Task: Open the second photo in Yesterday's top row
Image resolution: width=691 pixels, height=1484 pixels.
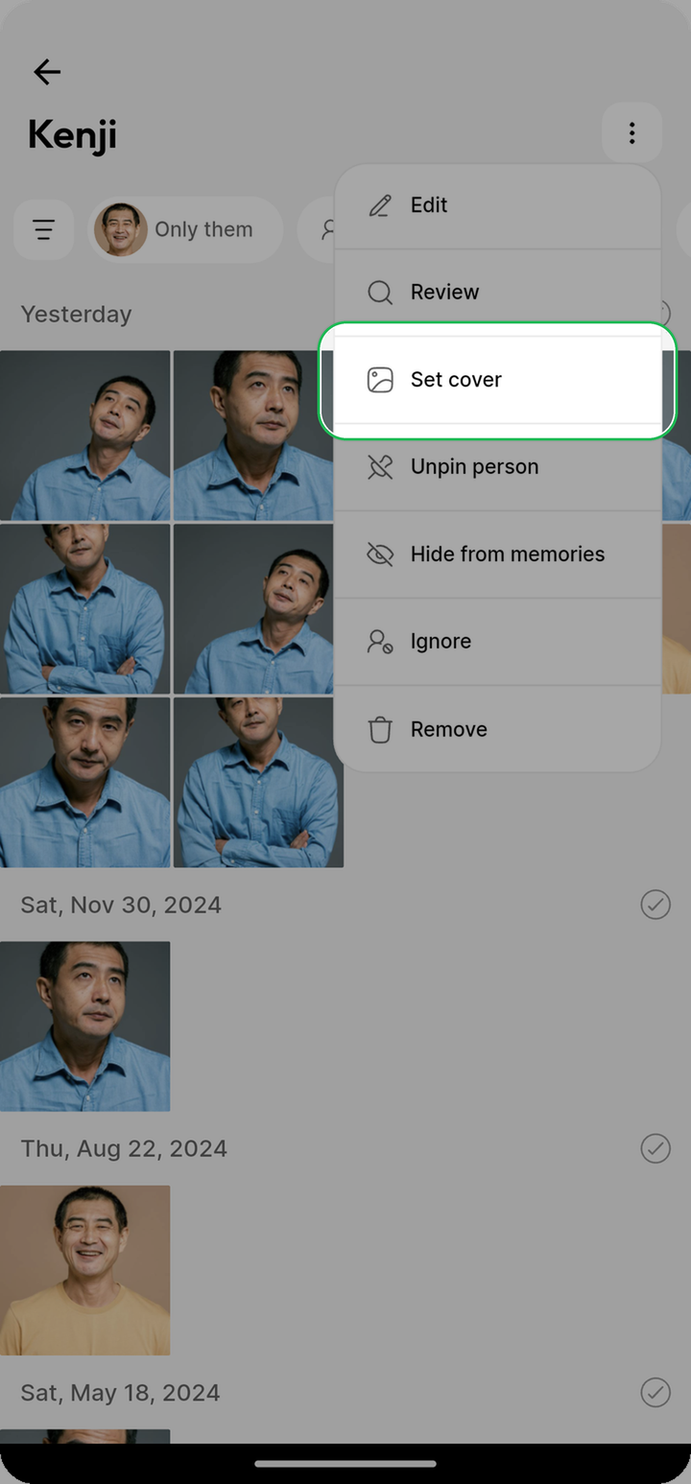Action: click(x=253, y=436)
